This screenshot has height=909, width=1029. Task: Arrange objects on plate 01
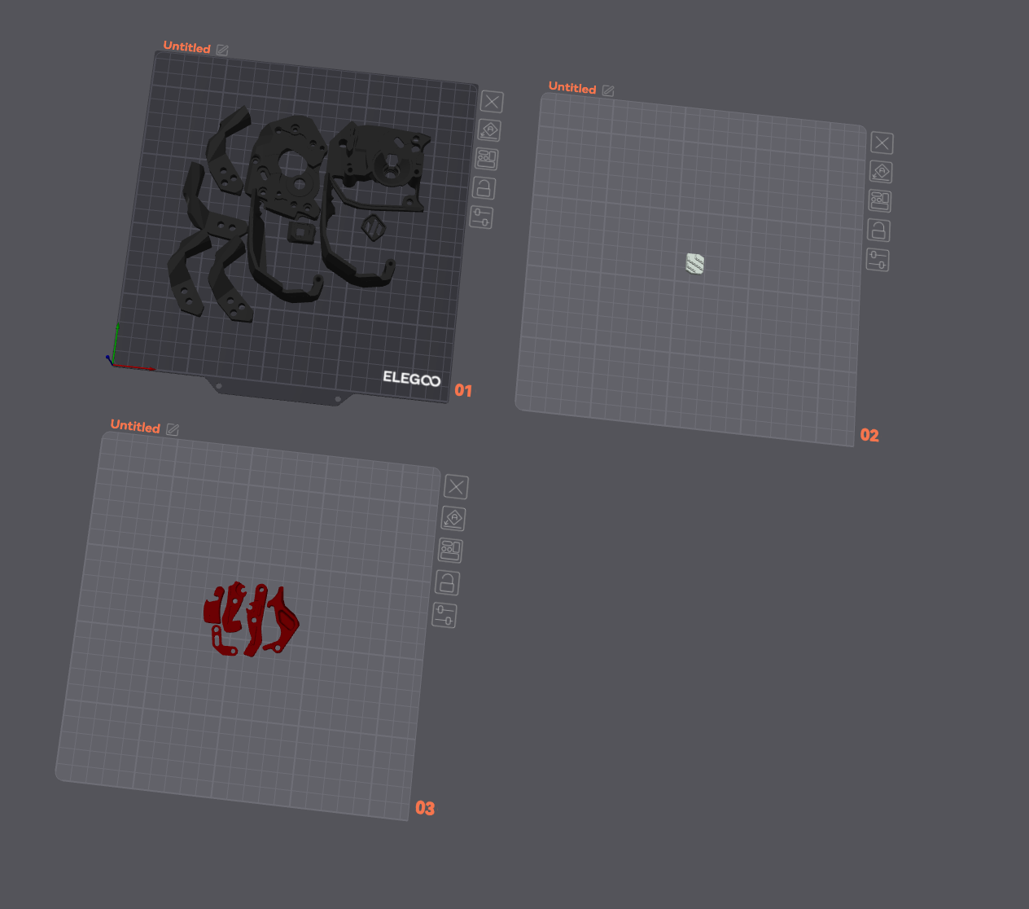[x=487, y=159]
